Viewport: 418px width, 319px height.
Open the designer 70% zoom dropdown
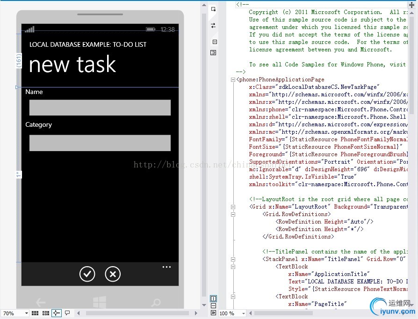(26, 313)
